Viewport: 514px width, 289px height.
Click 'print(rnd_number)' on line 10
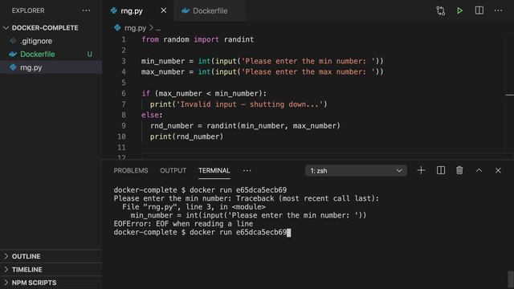point(186,136)
